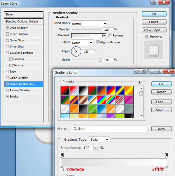175x176 pixels.
Task: Open the gradient Style dropdown
Action: 82,43
